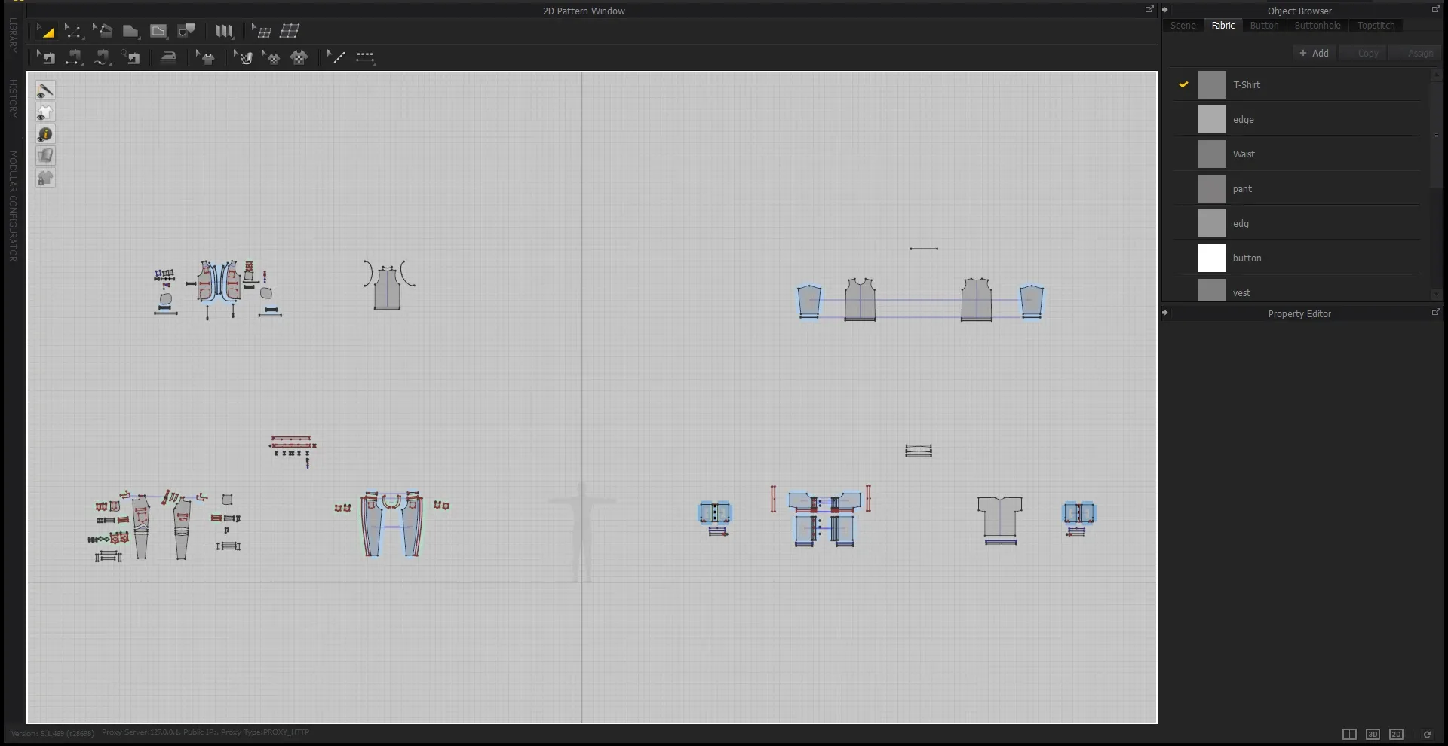Select the Check Sewing Length tool
This screenshot has height=746, width=1448.
click(130, 57)
